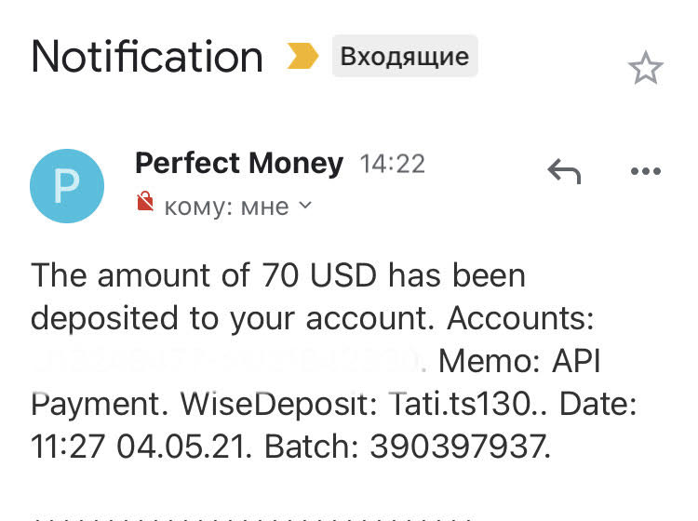Click the yellow importance marker
This screenshot has width=698, height=521.
[x=302, y=58]
